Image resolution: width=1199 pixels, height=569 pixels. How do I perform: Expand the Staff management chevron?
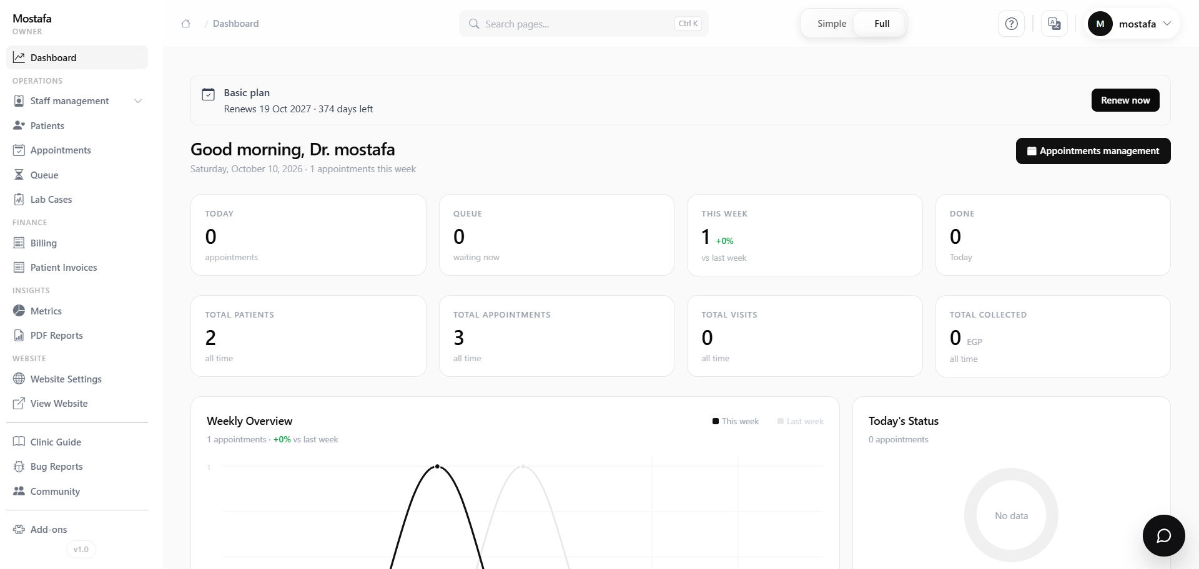pyautogui.click(x=138, y=101)
